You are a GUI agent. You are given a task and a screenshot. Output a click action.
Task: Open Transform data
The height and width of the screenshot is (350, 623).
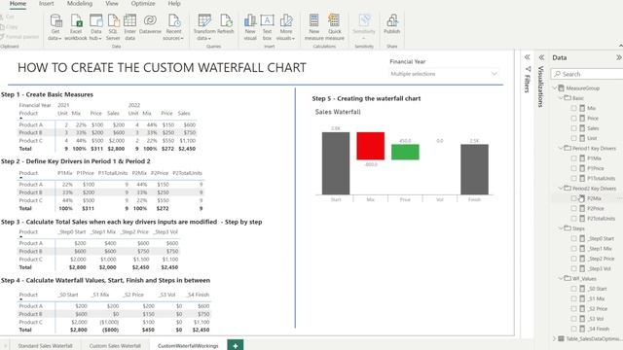pos(204,27)
